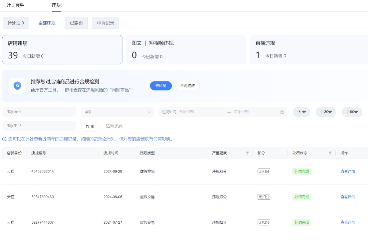This screenshot has width=368, height=247.
Task: Select the 已撤销 tab
Action: click(76, 23)
